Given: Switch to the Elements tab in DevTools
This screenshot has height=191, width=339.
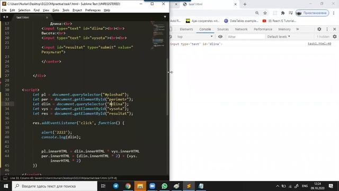Looking at the screenshot, I should click(186, 29).
